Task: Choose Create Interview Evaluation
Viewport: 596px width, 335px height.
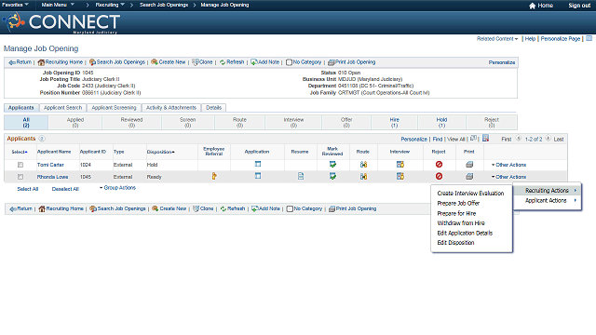Action: tap(470, 193)
